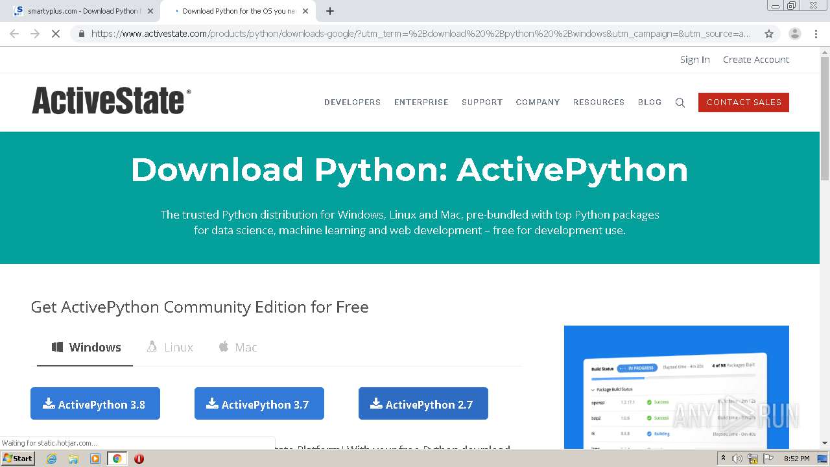Open the RESOURCES menu
The width and height of the screenshot is (830, 467).
click(x=598, y=102)
